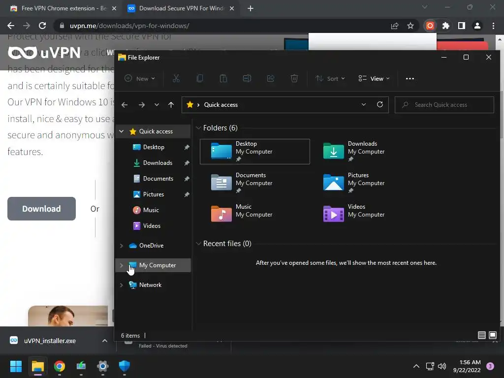The height and width of the screenshot is (378, 504).
Task: Click the Search Quick access field
Action: [444, 105]
